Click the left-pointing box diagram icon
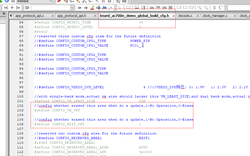This screenshot has height=156, width=250. (185, 8)
